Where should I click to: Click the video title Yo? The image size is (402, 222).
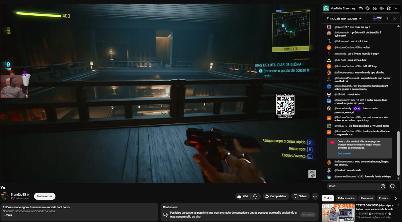3,188
